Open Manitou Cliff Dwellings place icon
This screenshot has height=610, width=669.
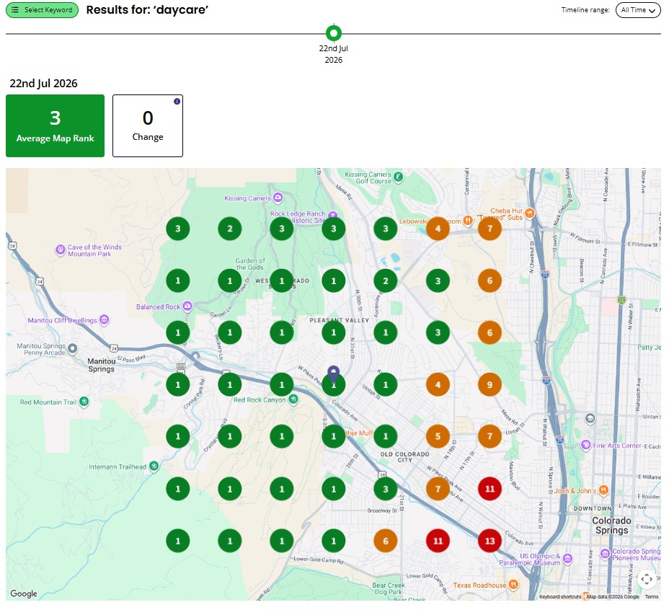(104, 319)
